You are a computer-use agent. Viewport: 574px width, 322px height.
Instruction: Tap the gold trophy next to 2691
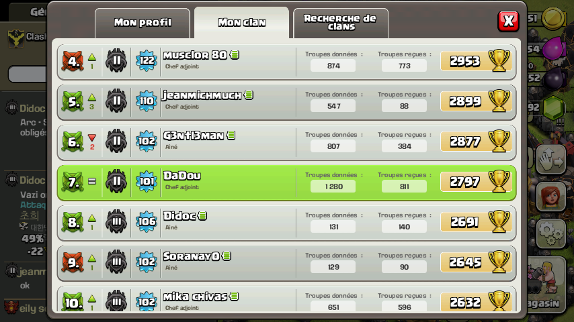click(x=499, y=221)
